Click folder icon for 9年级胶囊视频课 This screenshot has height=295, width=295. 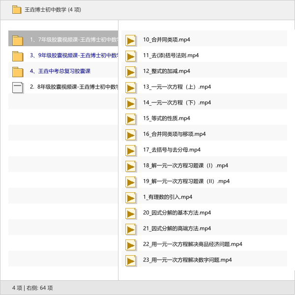tap(18, 56)
